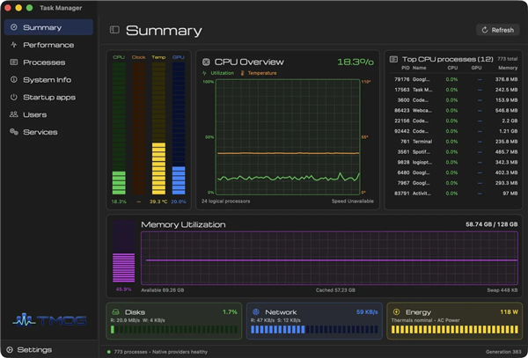Open Startup apps page

pos(48,98)
